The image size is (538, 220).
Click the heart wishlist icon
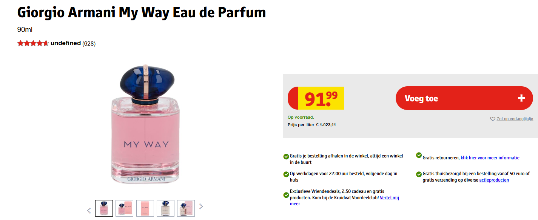492,119
